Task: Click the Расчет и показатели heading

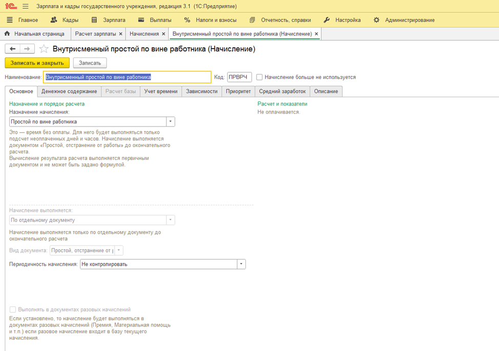Action: coord(282,104)
